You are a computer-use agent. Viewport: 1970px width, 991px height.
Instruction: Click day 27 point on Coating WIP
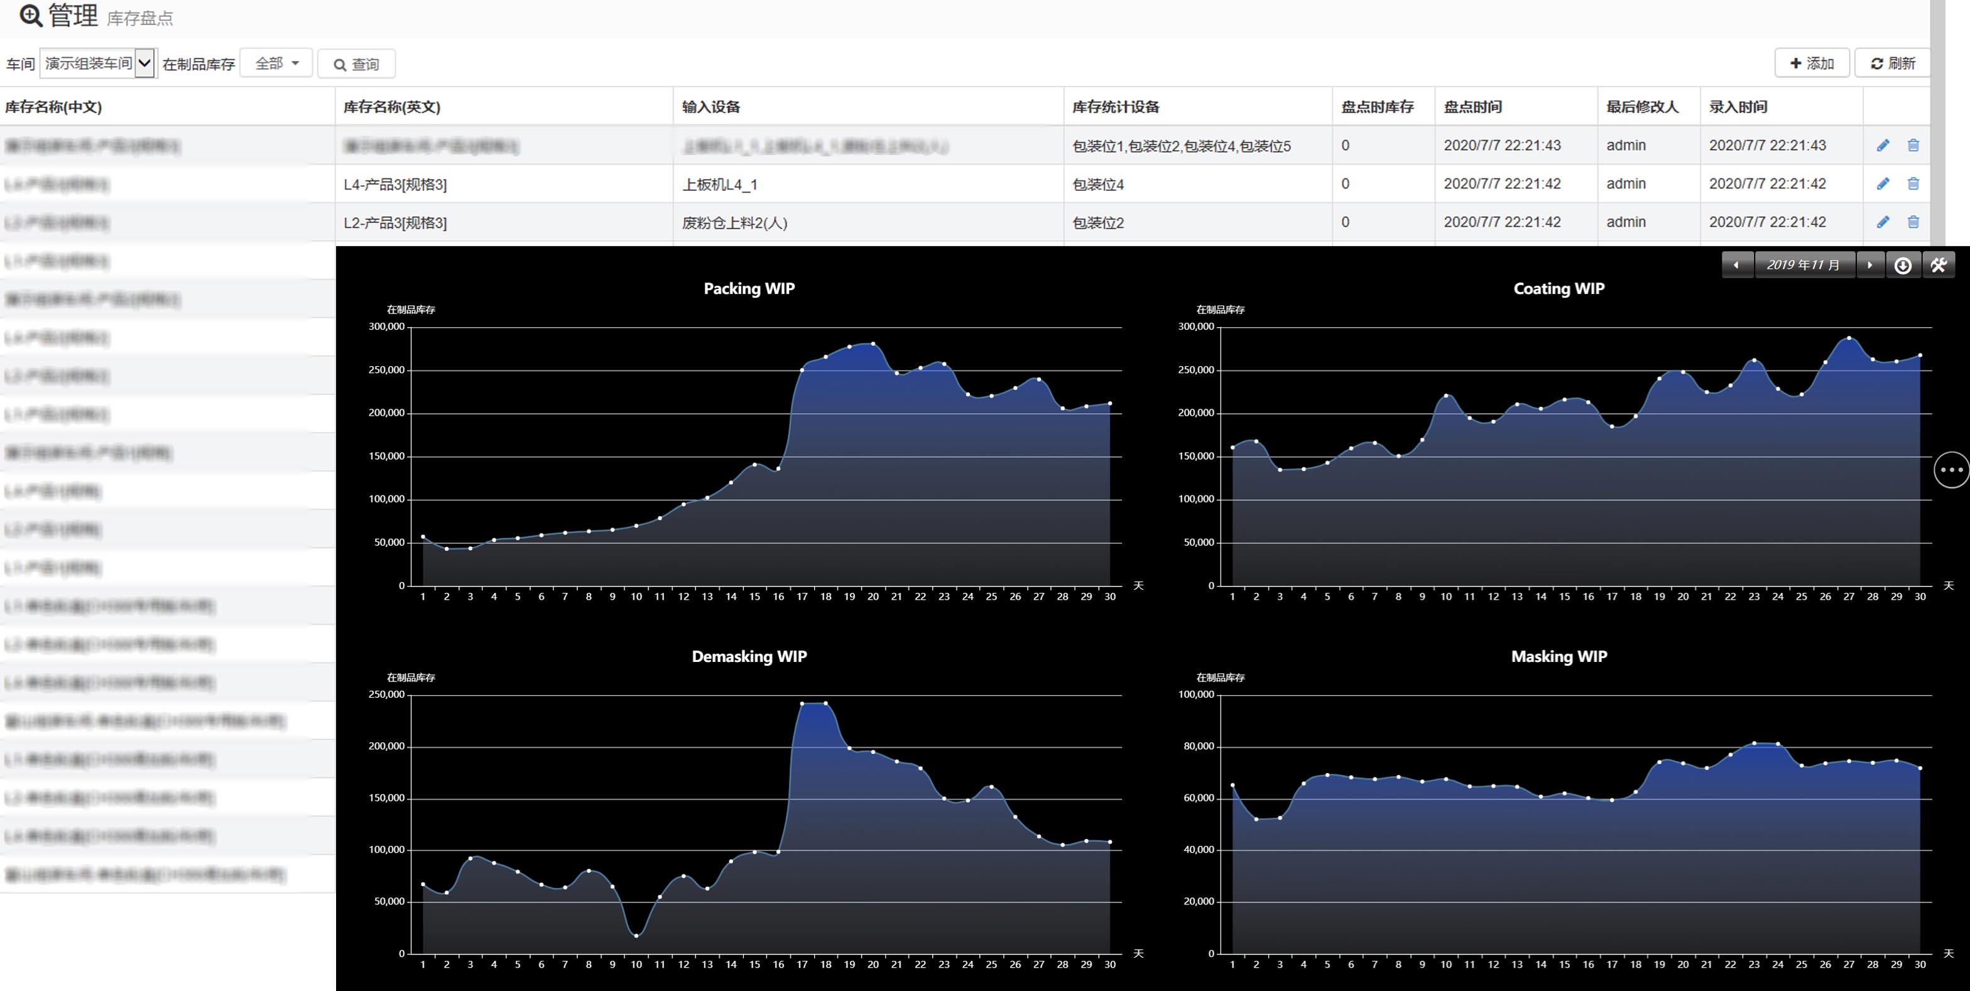coord(1849,337)
